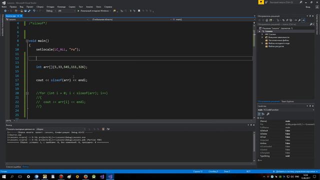The height and width of the screenshot is (180, 320).
Task: Close the Source.cpp tab
Action: pyautogui.click(x=21, y=16)
